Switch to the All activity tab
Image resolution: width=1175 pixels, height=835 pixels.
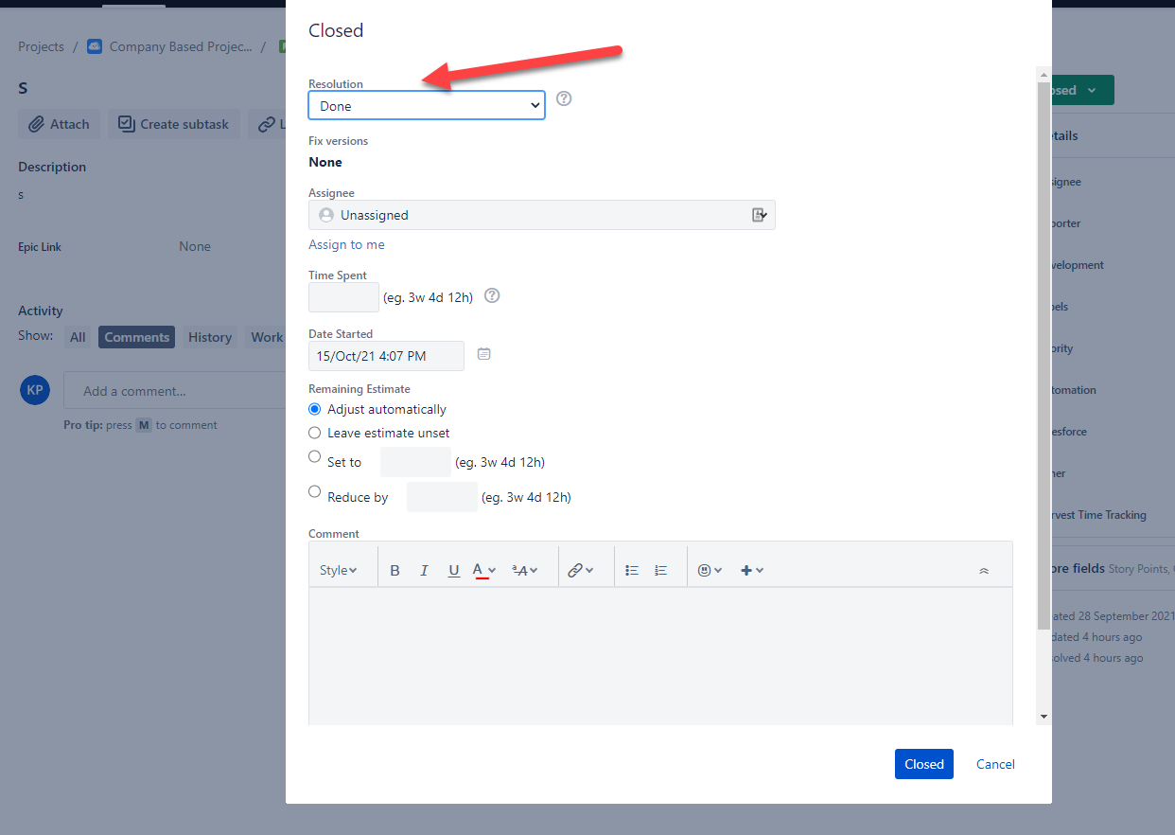click(x=78, y=337)
